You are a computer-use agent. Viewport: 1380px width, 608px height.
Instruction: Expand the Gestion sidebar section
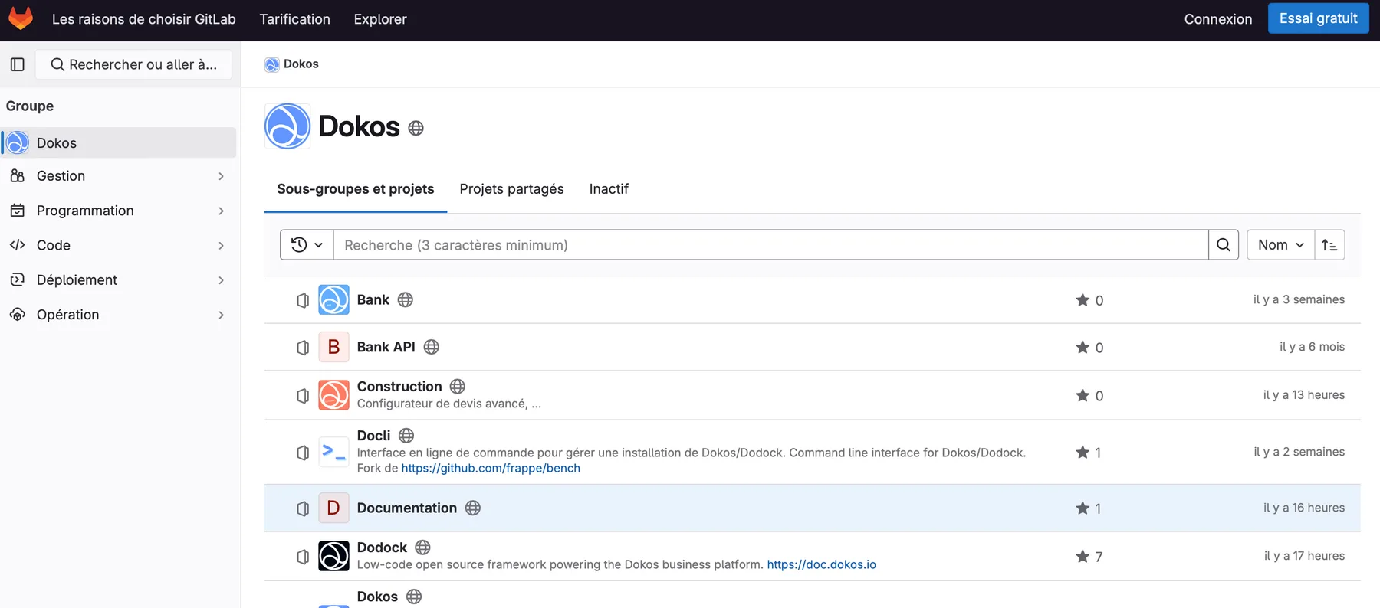[118, 176]
